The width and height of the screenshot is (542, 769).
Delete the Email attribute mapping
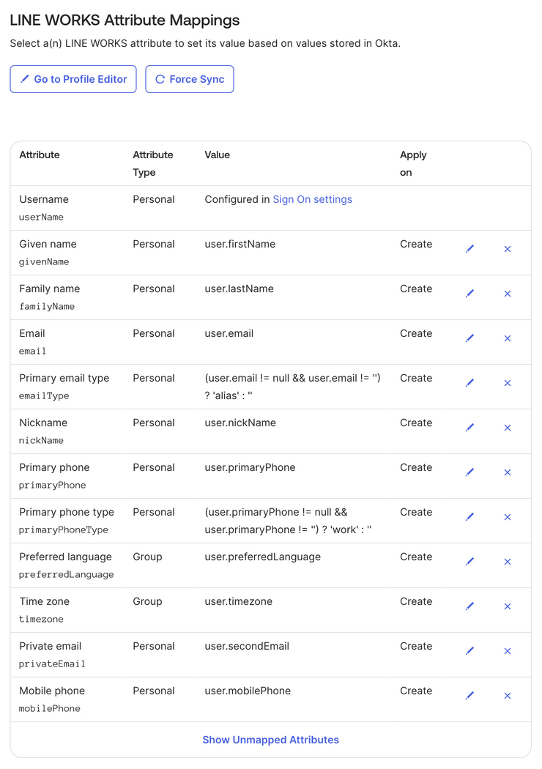[508, 338]
